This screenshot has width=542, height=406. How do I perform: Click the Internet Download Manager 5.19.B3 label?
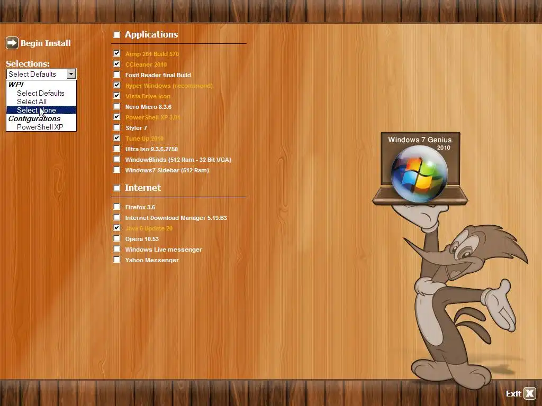(176, 218)
